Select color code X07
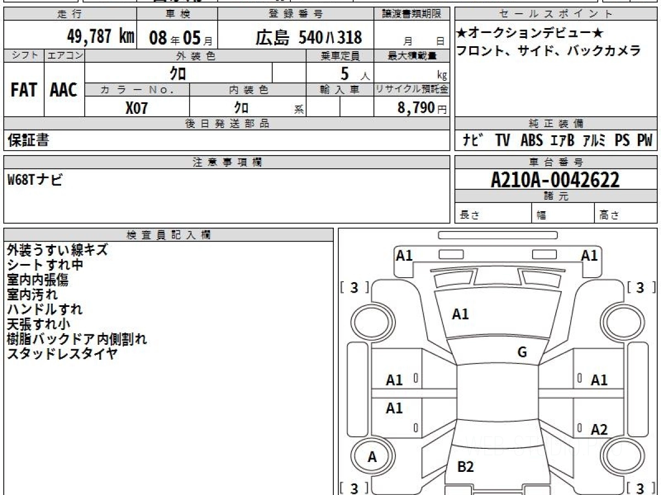The height and width of the screenshot is (495, 661). coord(137,108)
